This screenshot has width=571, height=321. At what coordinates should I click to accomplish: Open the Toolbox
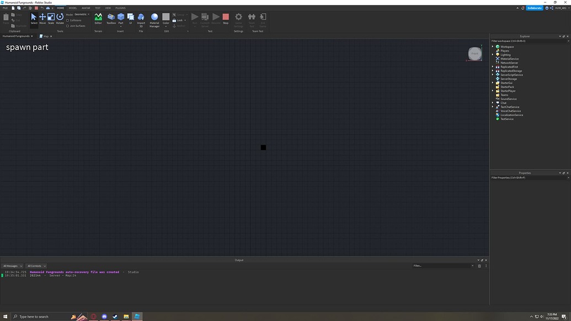click(110, 18)
